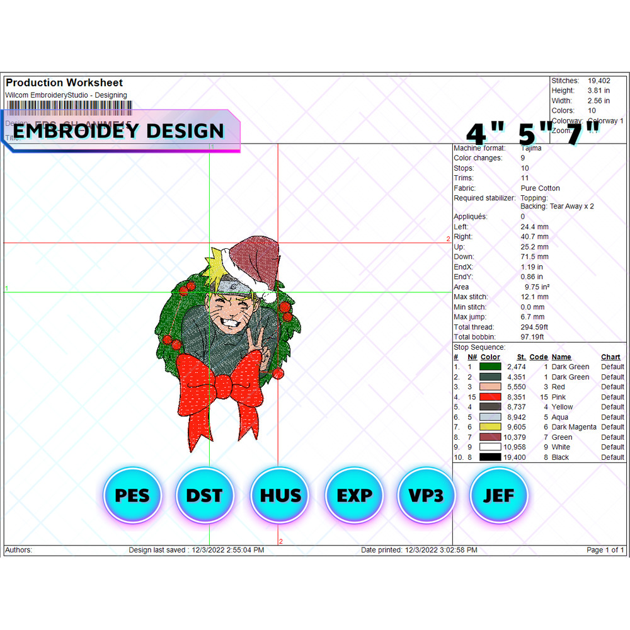Select the HUS format icon
630x630 pixels.
pyautogui.click(x=279, y=496)
